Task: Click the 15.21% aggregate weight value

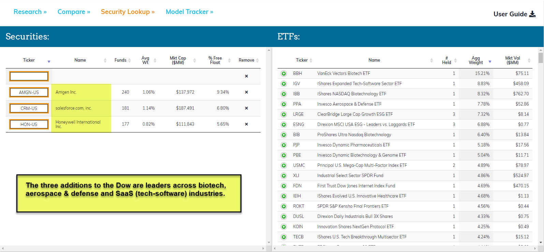Action: pos(482,74)
